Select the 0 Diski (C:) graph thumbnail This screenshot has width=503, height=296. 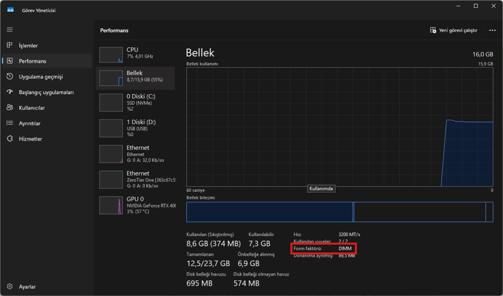[x=111, y=102]
